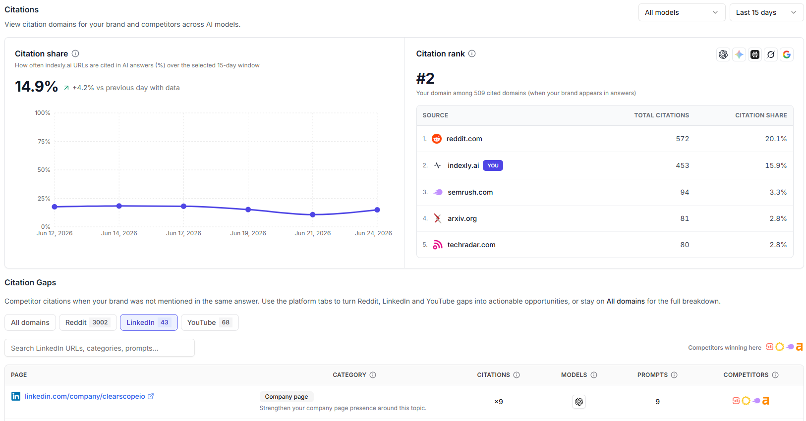Click the indexly.ai pulse logo icon
Image resolution: width=806 pixels, height=421 pixels.
(437, 165)
